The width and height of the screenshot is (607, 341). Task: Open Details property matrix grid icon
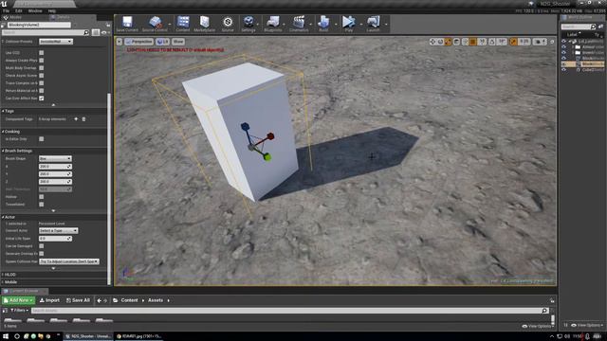pos(96,32)
